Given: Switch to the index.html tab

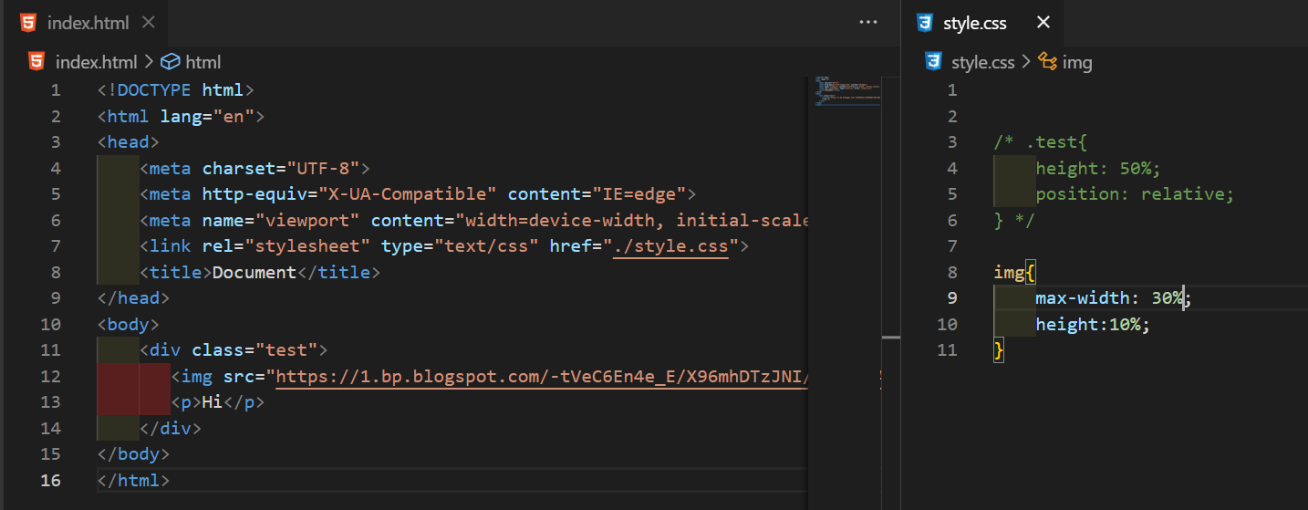Looking at the screenshot, I should tap(88, 23).
